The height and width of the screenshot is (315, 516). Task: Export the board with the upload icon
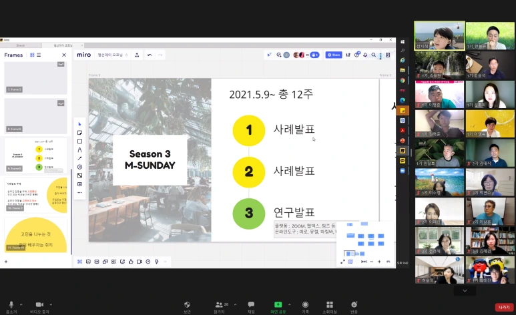click(137, 55)
